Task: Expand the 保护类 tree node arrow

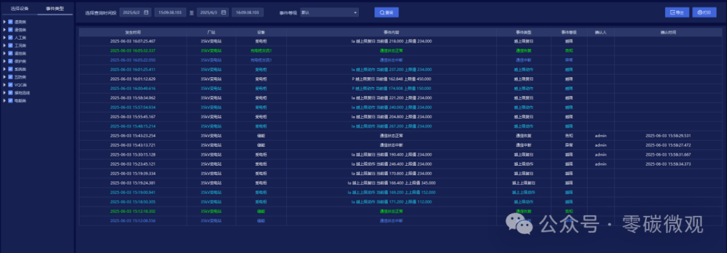Action: point(5,61)
